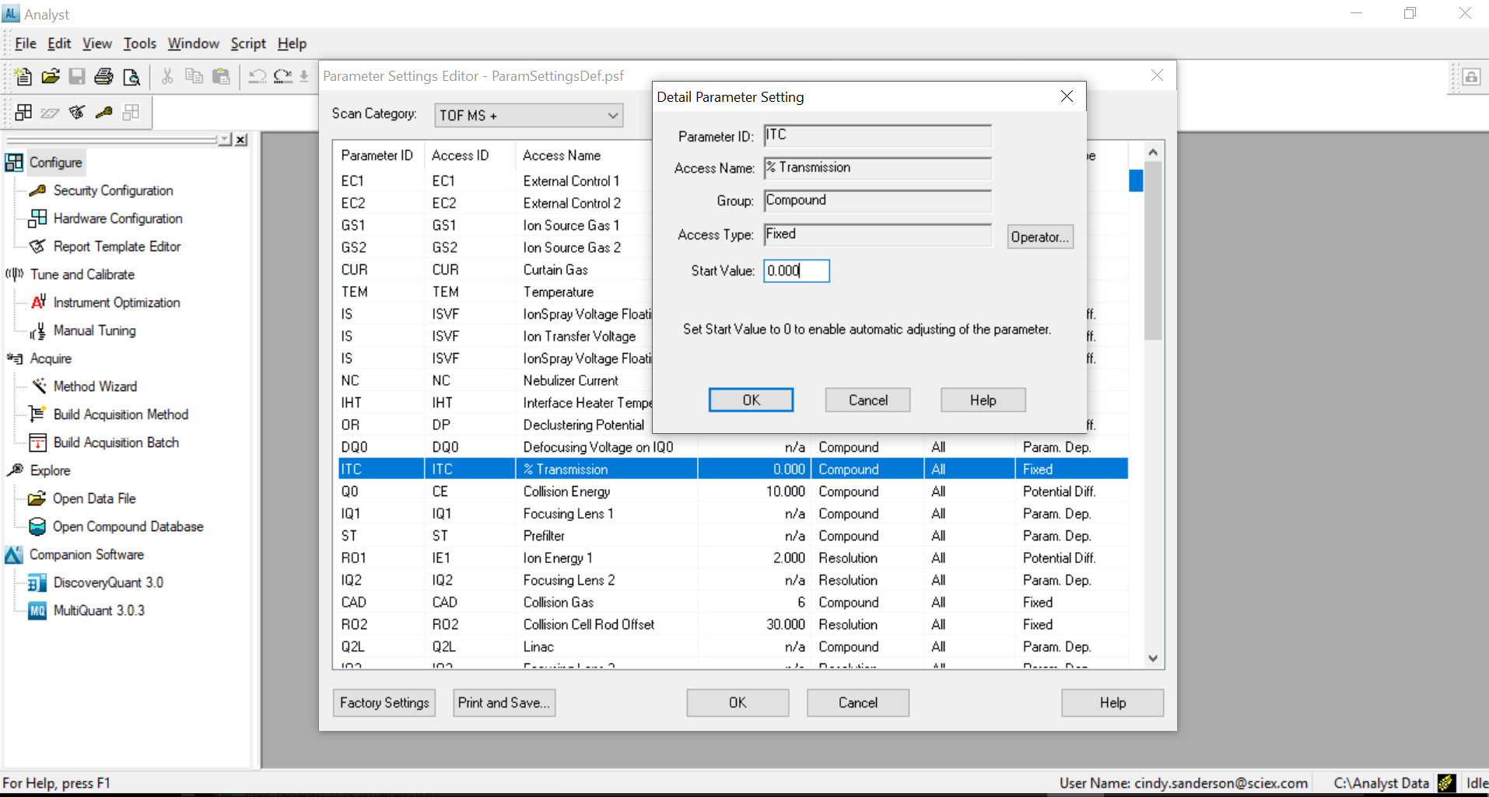Click inside the Start Value field
Image resolution: width=1489 pixels, height=797 pixels.
[x=796, y=271]
